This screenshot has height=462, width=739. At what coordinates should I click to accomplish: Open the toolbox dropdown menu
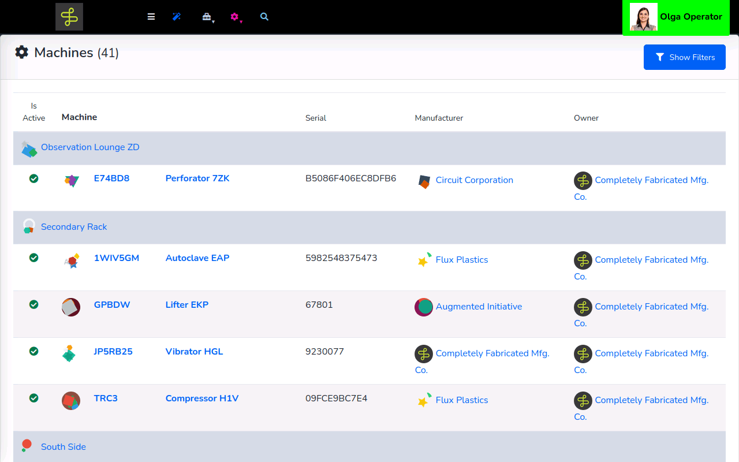(x=207, y=17)
